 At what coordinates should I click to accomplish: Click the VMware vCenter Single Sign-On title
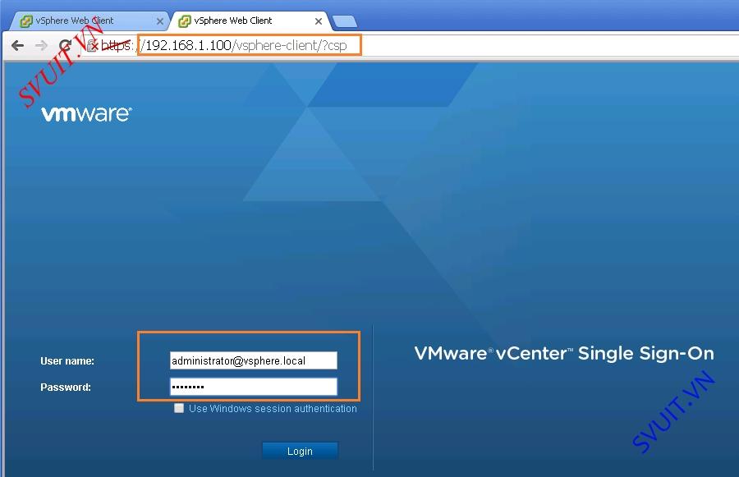(563, 354)
